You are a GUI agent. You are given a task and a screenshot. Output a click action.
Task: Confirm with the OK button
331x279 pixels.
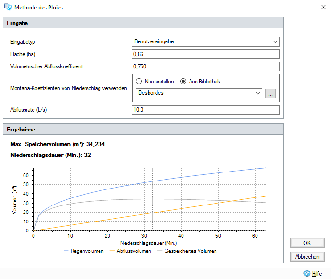307,243
